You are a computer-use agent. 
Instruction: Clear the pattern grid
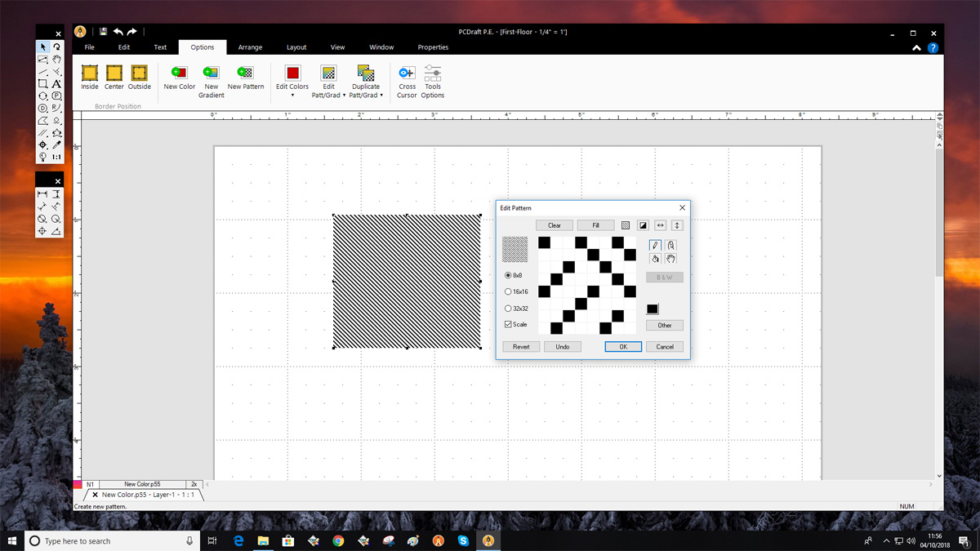[555, 224]
